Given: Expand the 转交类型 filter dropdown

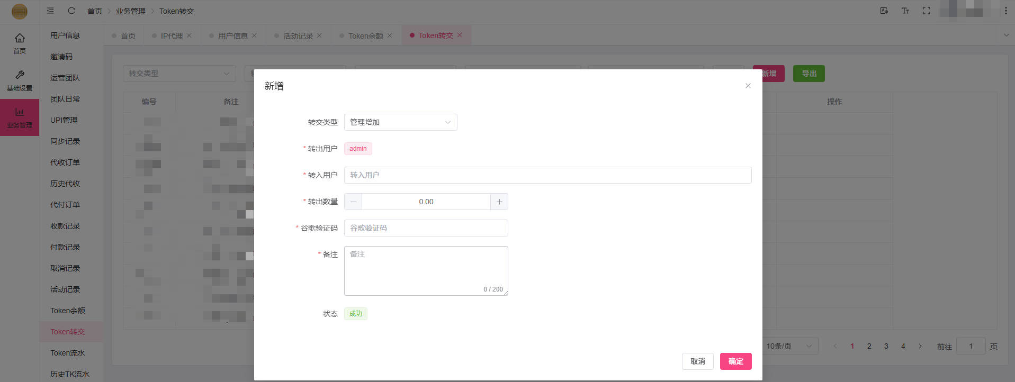Looking at the screenshot, I should (x=179, y=74).
